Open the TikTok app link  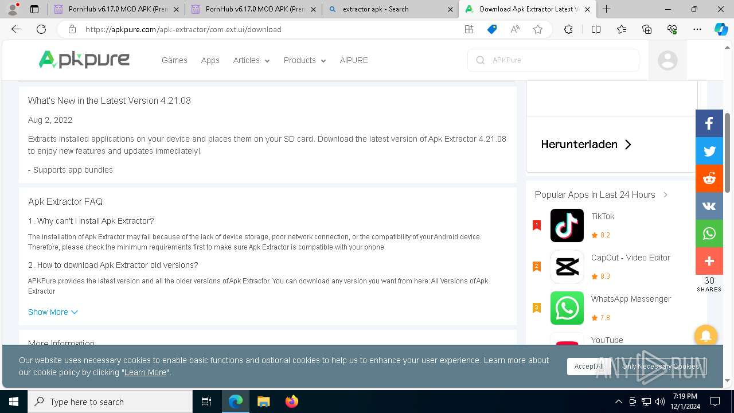pyautogui.click(x=603, y=216)
